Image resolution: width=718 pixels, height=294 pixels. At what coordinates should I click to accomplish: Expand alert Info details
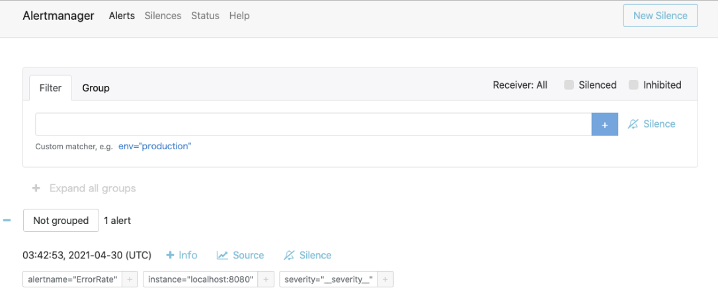pyautogui.click(x=181, y=255)
